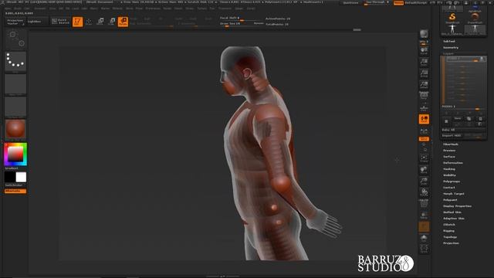Viewport: 494px width, 278px height.
Task: Open the Alpha selector slot
Action: pyautogui.click(x=15, y=84)
